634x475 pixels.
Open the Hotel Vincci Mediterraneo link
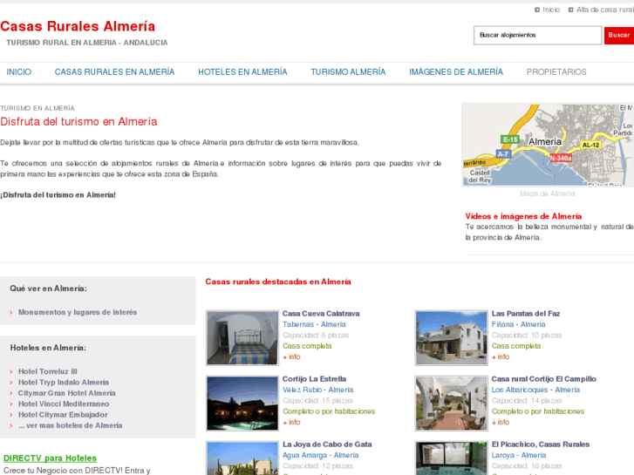(64, 404)
